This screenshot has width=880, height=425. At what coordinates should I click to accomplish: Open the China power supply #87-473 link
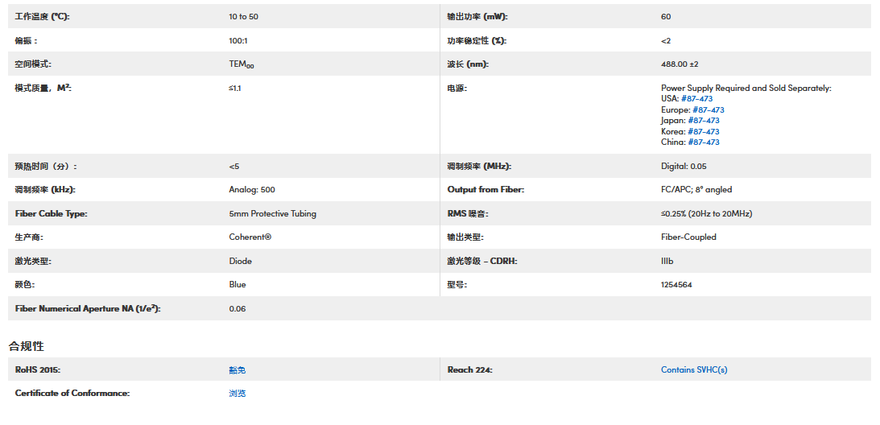703,142
